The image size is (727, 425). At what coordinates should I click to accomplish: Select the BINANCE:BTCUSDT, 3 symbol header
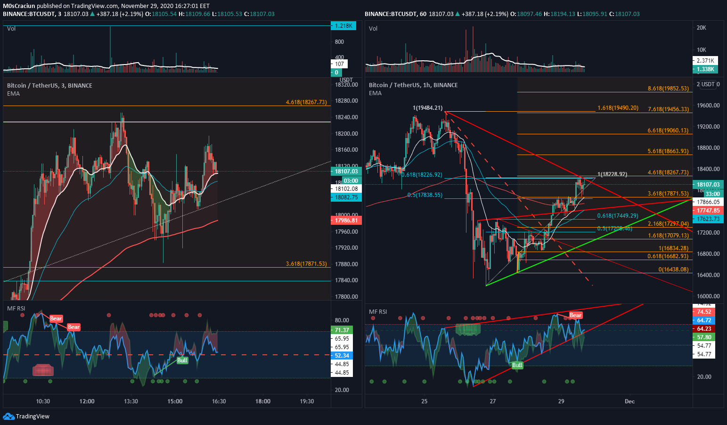pos(32,14)
